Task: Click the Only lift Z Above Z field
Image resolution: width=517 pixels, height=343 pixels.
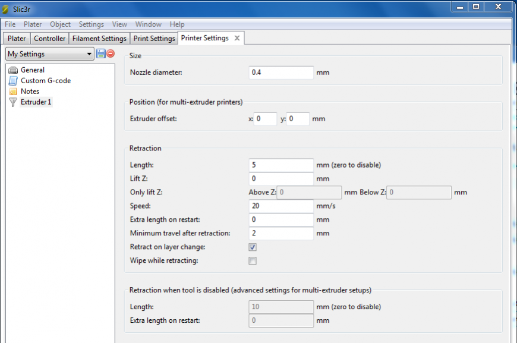Action: coord(309,192)
